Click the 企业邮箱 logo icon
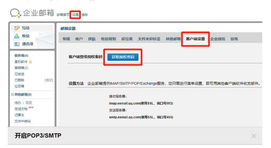This screenshot has height=148, width=271. tap(15, 13)
